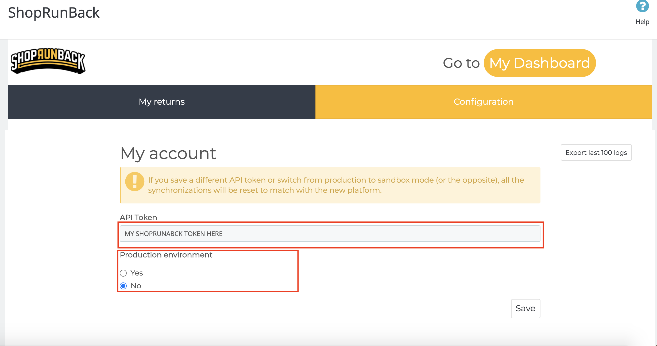The image size is (657, 346).
Task: Click the My account heading
Action: click(x=168, y=154)
